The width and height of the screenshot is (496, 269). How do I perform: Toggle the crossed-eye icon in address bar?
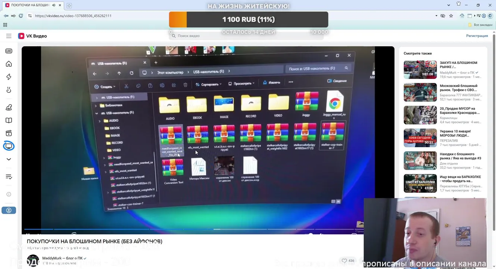coord(443,16)
